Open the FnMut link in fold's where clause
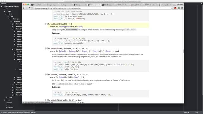Viewport: 203px width, 114px height. coord(61,77)
